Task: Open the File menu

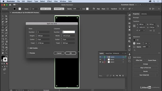Action: click(x=18, y=1)
